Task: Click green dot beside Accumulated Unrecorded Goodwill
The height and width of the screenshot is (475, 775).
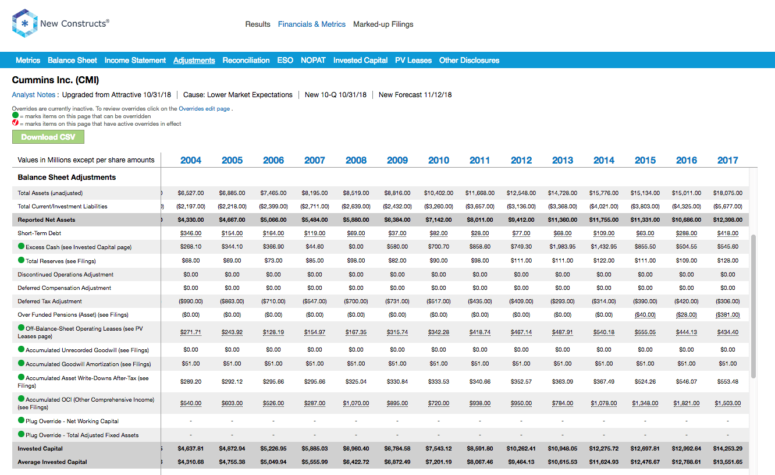Action: (x=21, y=350)
